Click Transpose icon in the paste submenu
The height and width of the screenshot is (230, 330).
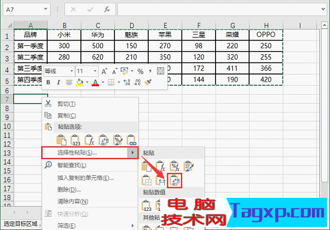point(175,181)
